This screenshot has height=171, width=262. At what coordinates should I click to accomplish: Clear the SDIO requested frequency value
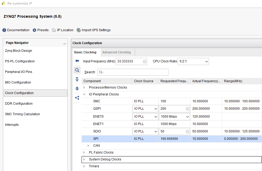(x=188, y=132)
